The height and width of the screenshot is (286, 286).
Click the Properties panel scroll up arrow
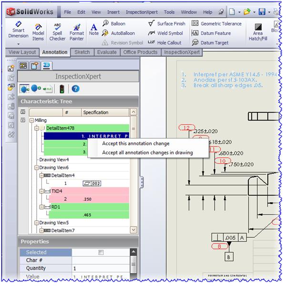133,252
